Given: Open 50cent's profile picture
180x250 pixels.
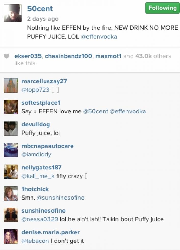Looking at the screenshot, I should coord(12,13).
